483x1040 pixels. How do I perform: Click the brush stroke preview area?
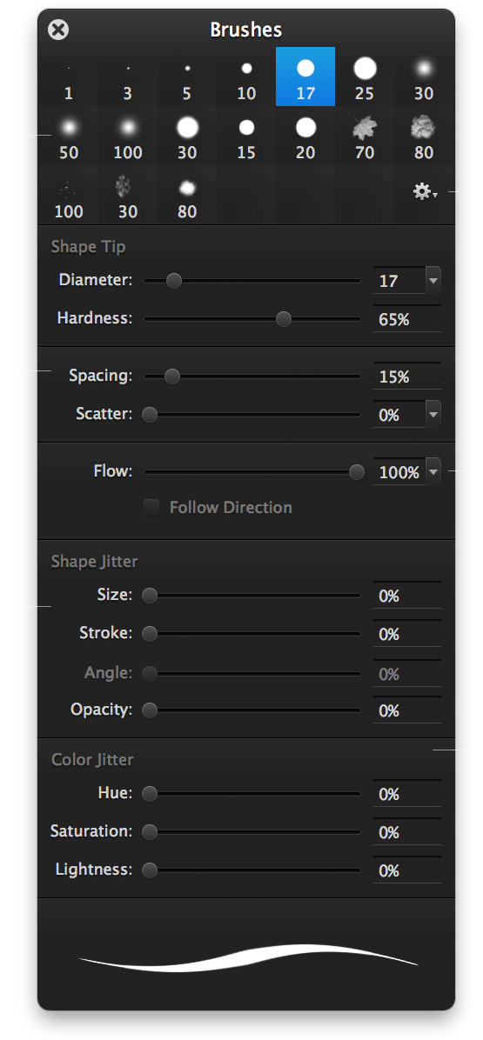246,954
